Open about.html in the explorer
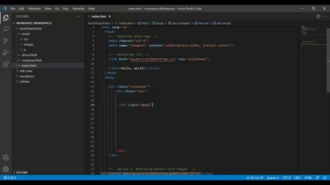330x185 pixels. 29,55
